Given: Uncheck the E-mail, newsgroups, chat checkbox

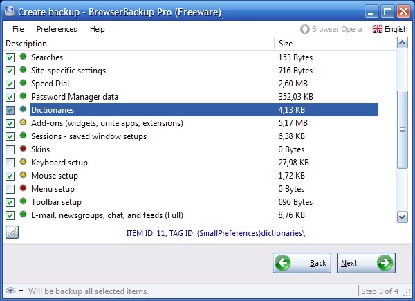Looking at the screenshot, I should (10, 215).
